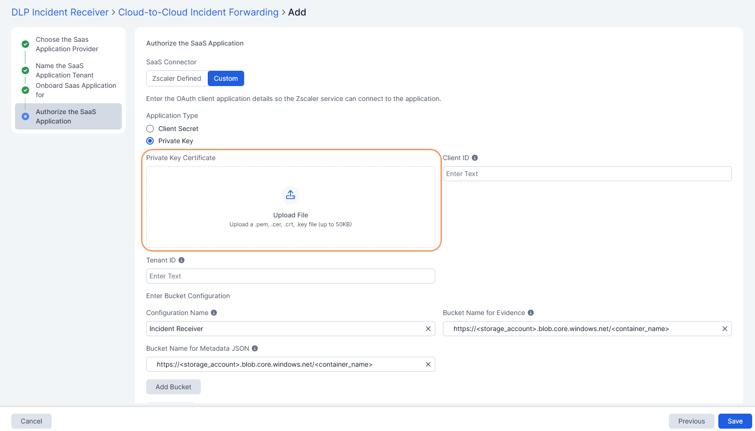Focus the Client ID text field
Image resolution: width=755 pixels, height=431 pixels.
tap(587, 174)
